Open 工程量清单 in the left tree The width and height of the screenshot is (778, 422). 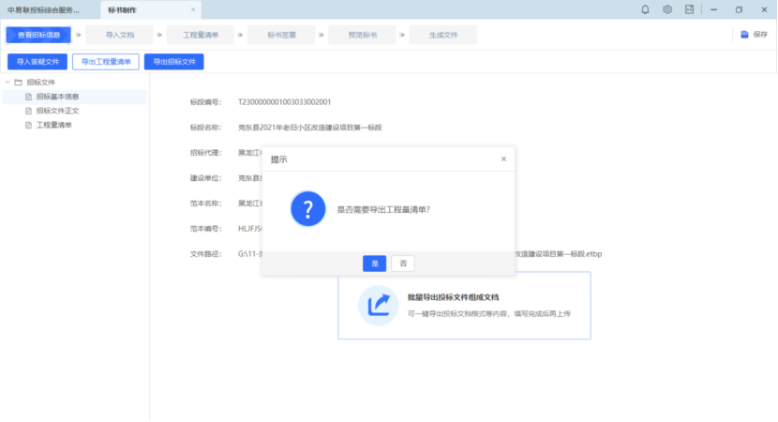tap(53, 125)
